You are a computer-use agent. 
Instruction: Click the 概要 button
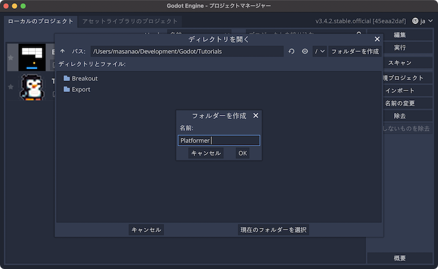pos(400,258)
